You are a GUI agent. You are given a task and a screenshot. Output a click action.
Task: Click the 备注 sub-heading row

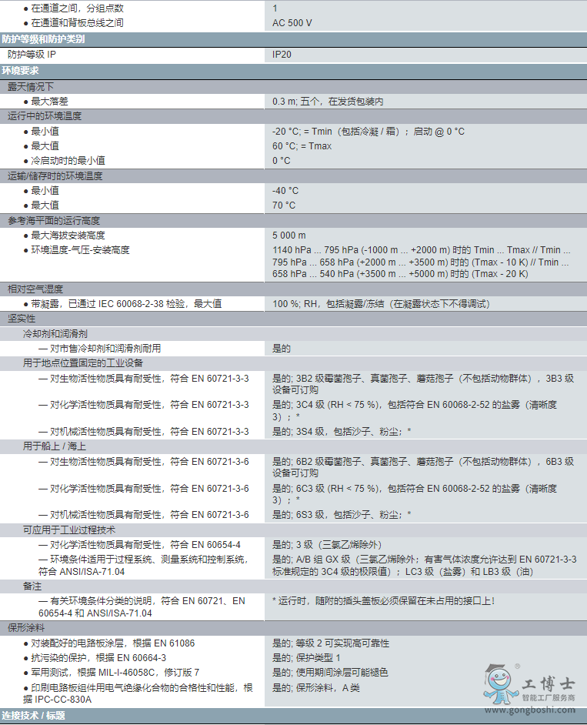(32, 586)
